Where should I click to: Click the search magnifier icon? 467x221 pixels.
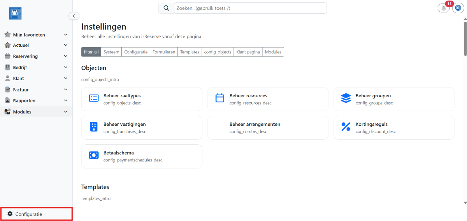pos(166,8)
